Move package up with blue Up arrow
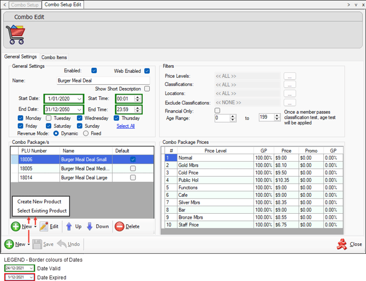Screen dimensions: 366x281 pos(69,226)
